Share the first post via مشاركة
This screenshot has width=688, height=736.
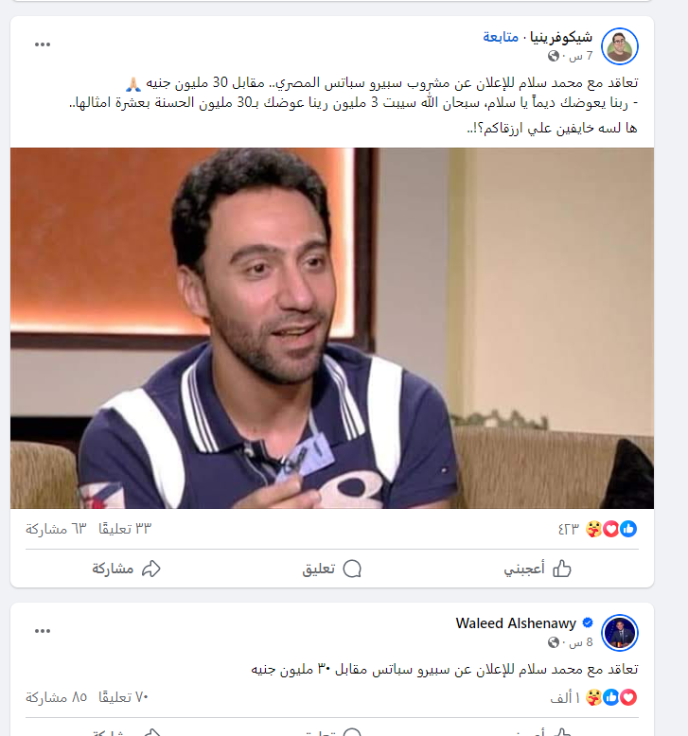[x=126, y=569]
